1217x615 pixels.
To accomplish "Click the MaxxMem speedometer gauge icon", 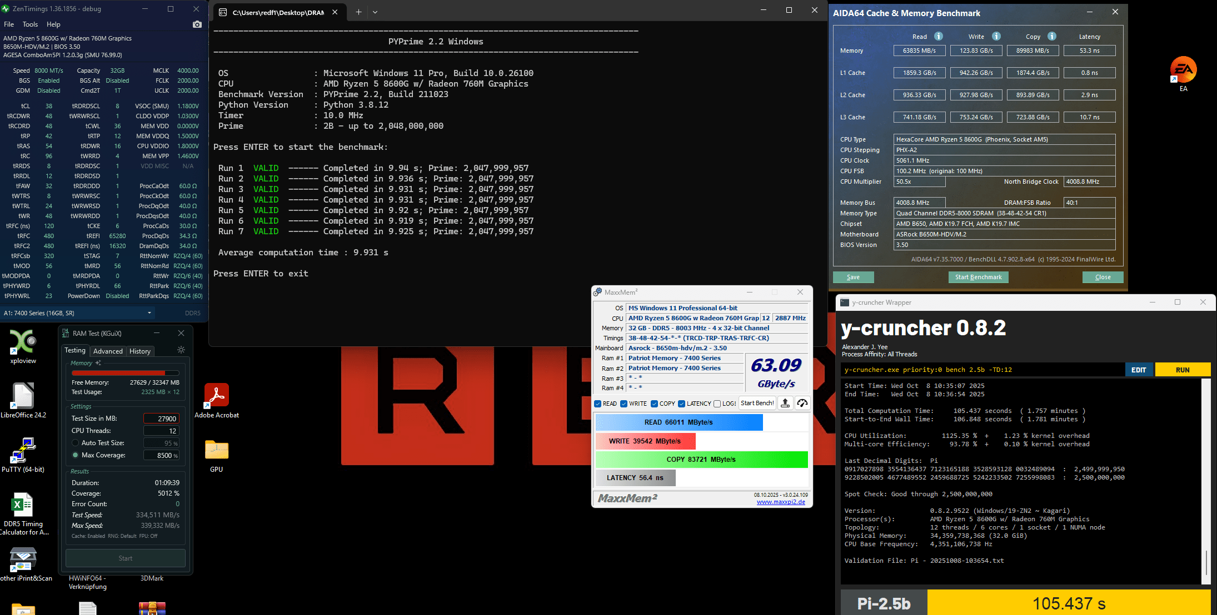I will point(802,404).
